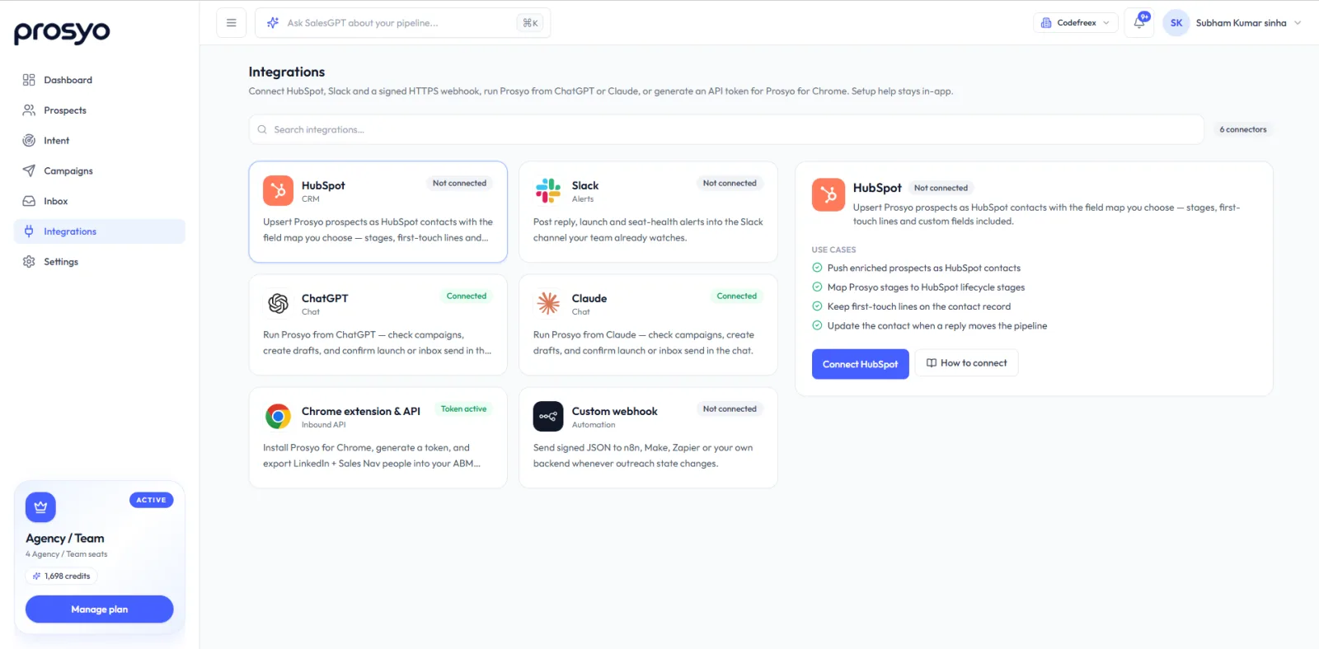Click the ChatGPT logo icon

[278, 303]
